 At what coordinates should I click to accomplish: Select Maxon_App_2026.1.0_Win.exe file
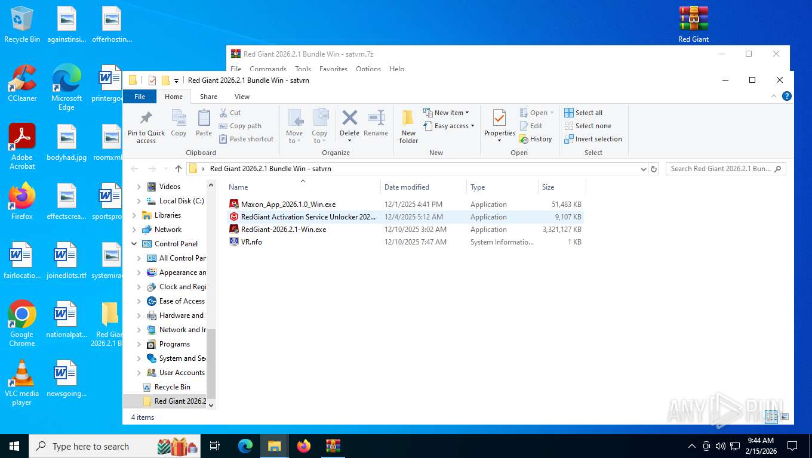tap(405, 205)
